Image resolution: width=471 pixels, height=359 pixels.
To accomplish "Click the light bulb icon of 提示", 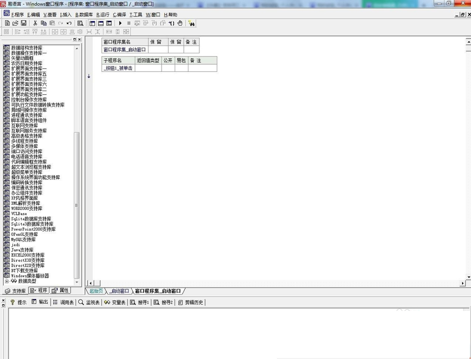I will [x=13, y=302].
